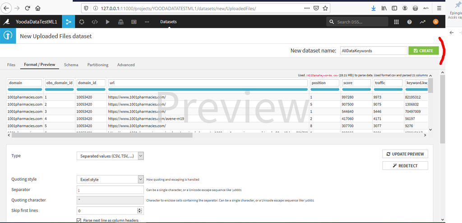Click the browser forward arrow

(x=17, y=9)
